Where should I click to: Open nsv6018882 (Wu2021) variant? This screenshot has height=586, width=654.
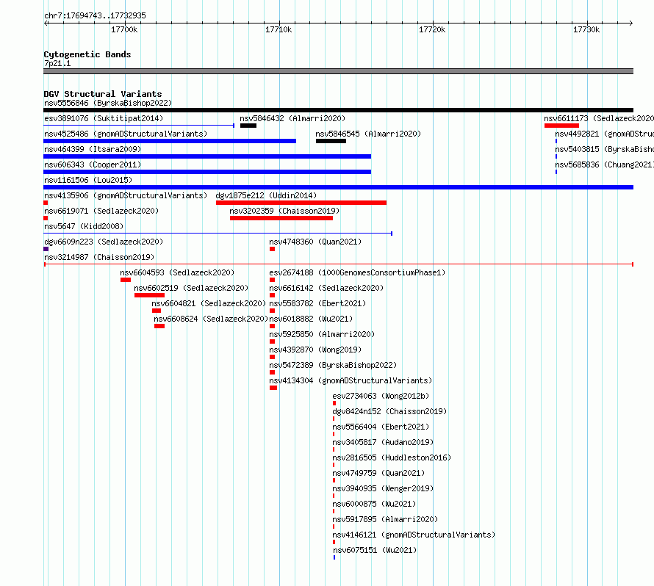pyautogui.click(x=311, y=319)
